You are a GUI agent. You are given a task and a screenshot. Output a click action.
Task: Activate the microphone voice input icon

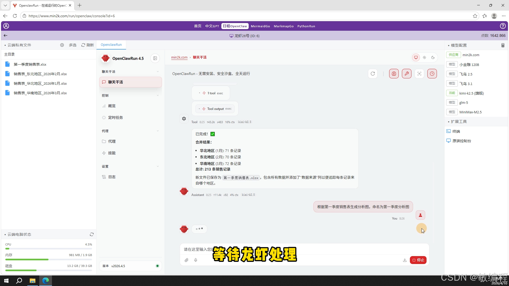[x=196, y=260]
